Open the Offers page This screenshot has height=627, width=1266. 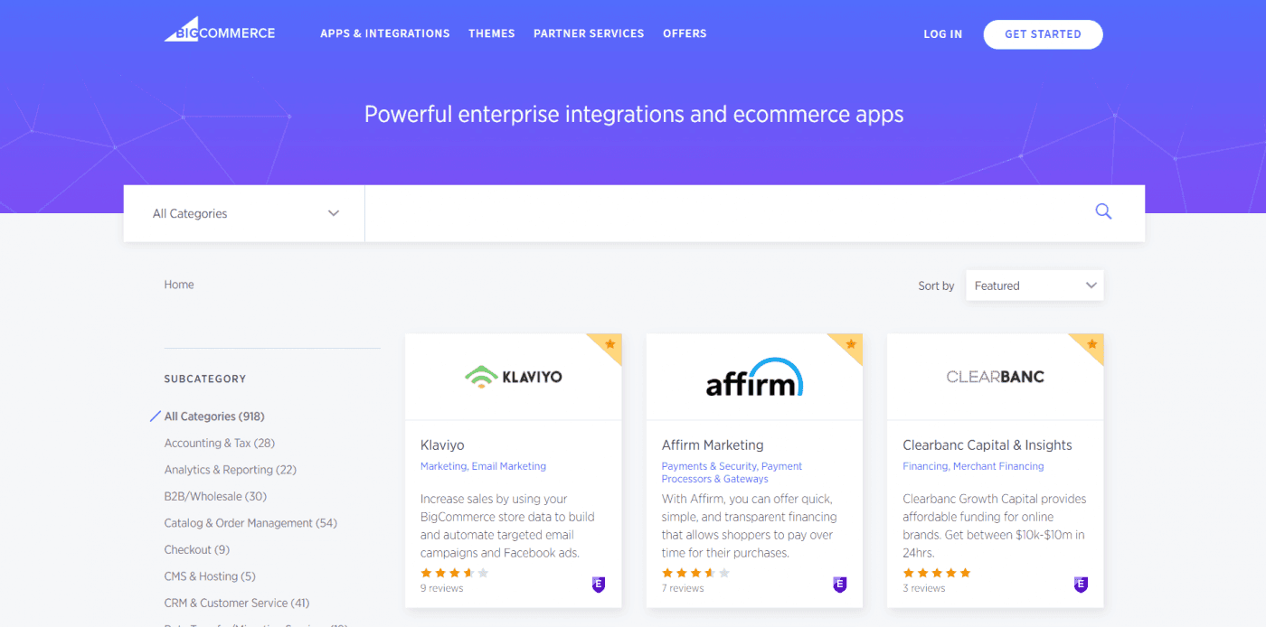[685, 33]
